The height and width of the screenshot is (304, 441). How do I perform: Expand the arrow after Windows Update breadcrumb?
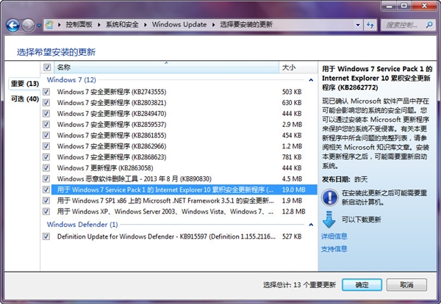[x=213, y=25]
